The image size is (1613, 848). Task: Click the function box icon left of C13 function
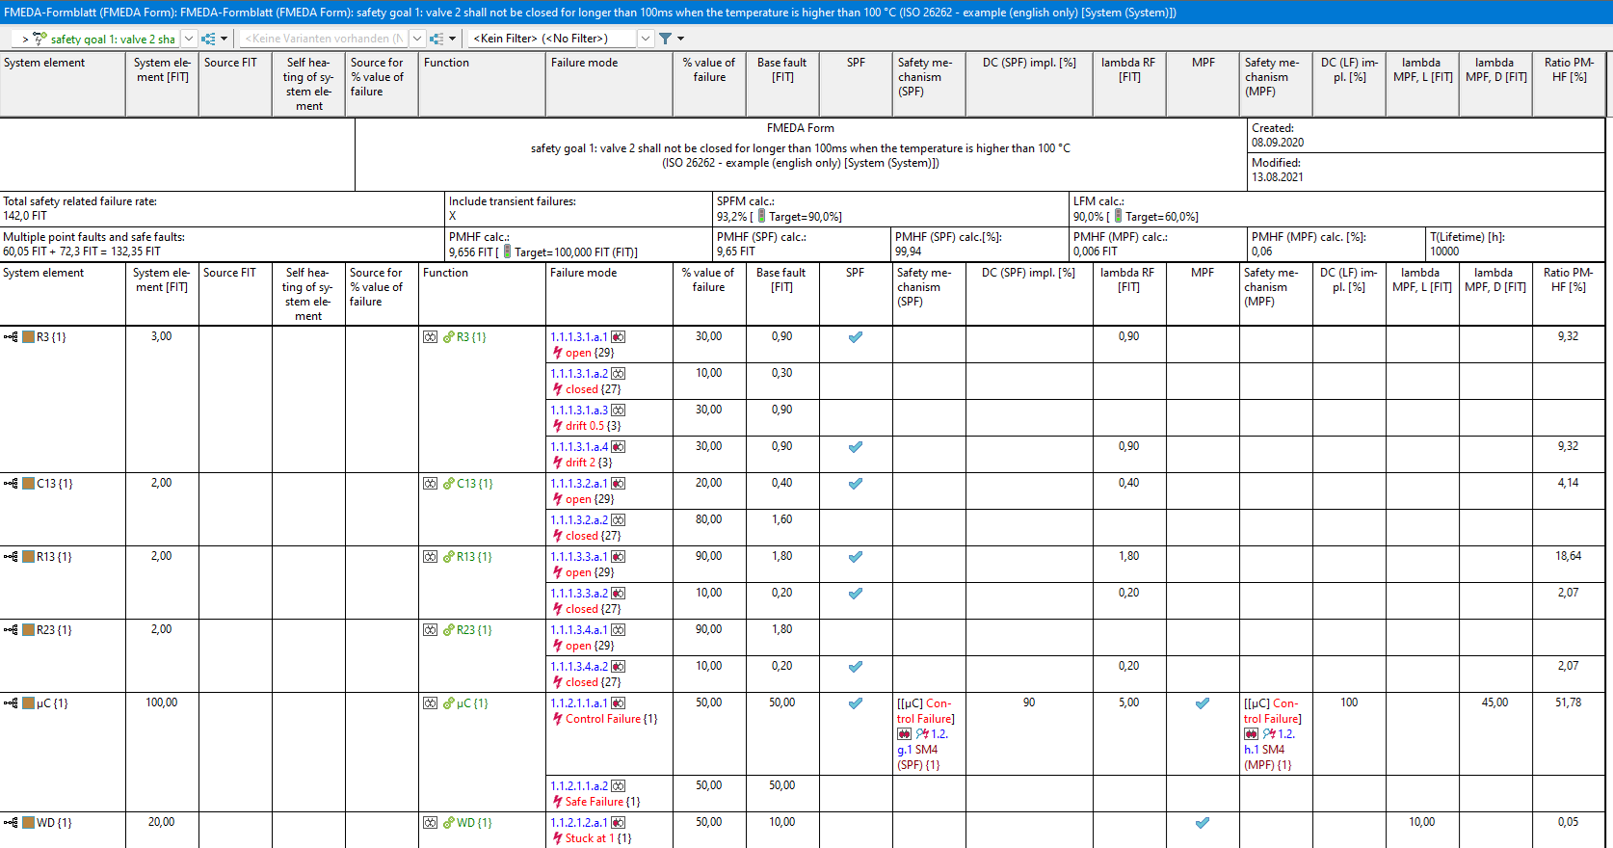tap(430, 484)
